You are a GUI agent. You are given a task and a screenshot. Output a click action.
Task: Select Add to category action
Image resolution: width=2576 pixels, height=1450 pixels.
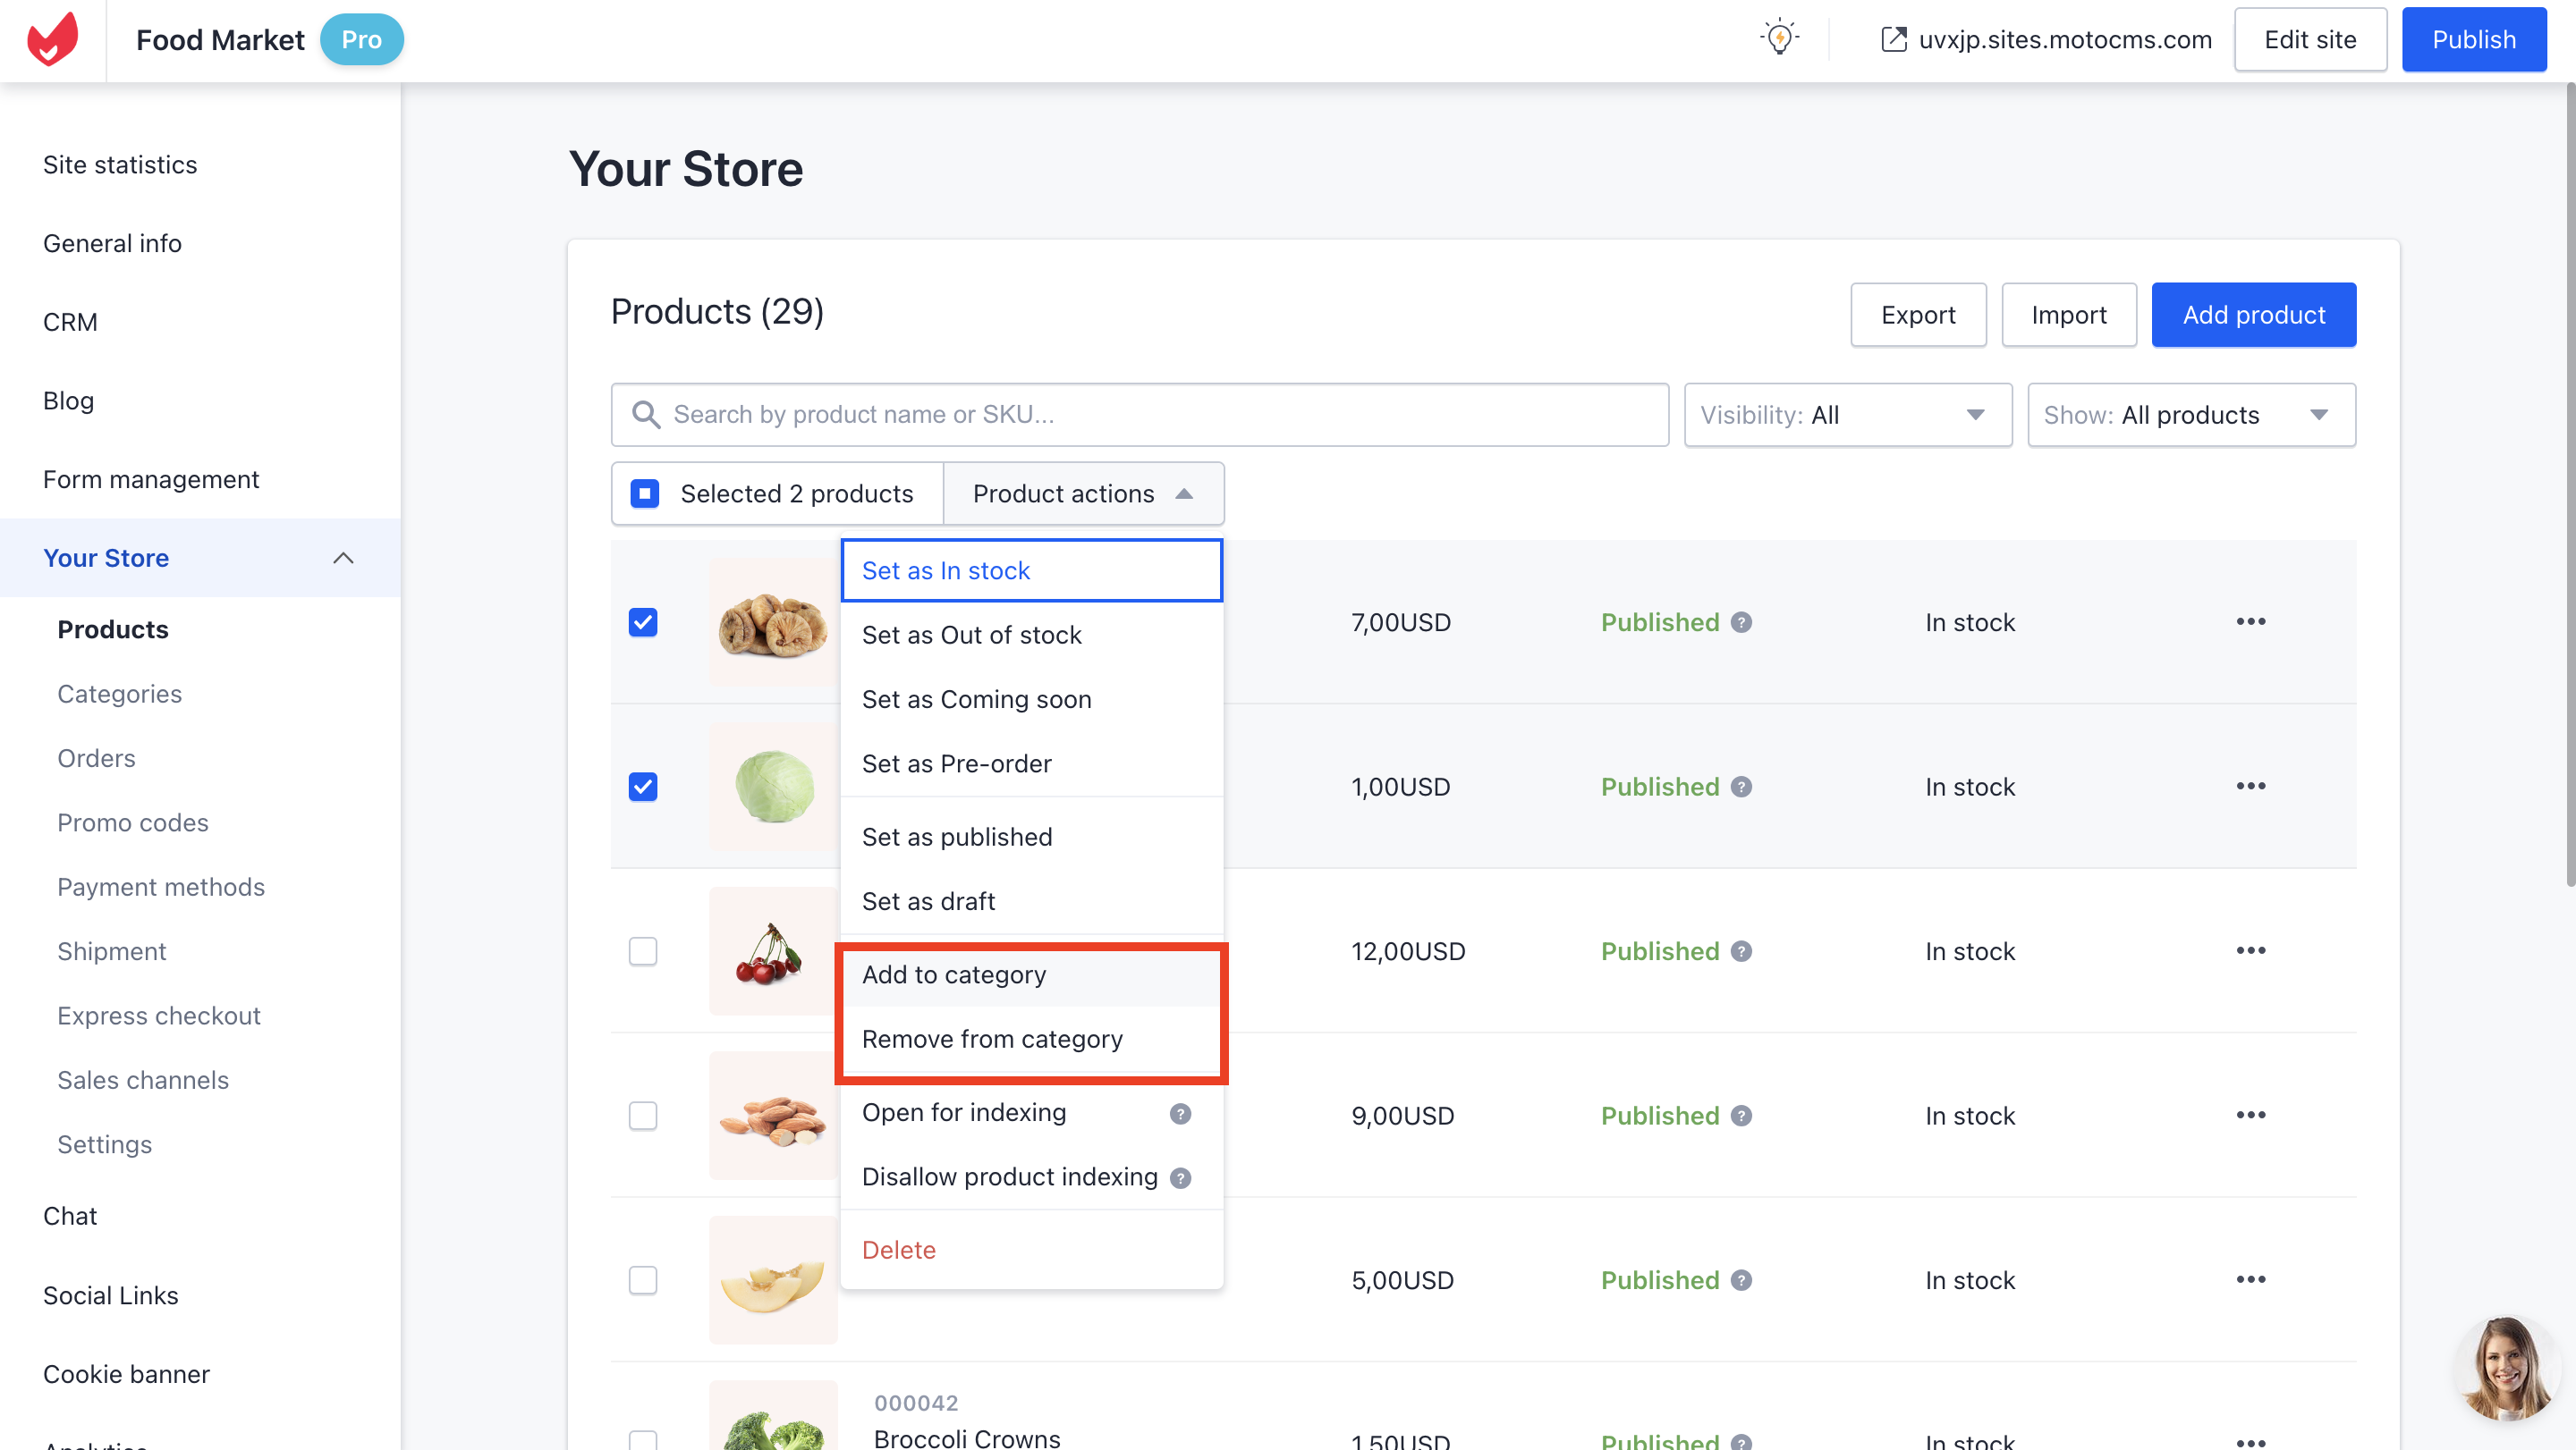pyautogui.click(x=1031, y=975)
